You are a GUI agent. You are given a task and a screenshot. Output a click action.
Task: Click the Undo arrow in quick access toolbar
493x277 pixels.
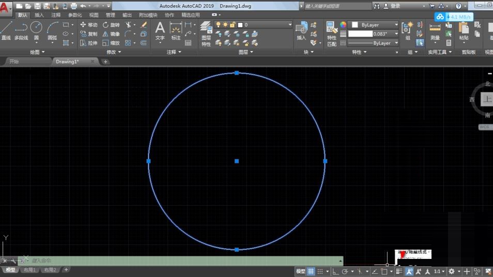[x=83, y=6]
